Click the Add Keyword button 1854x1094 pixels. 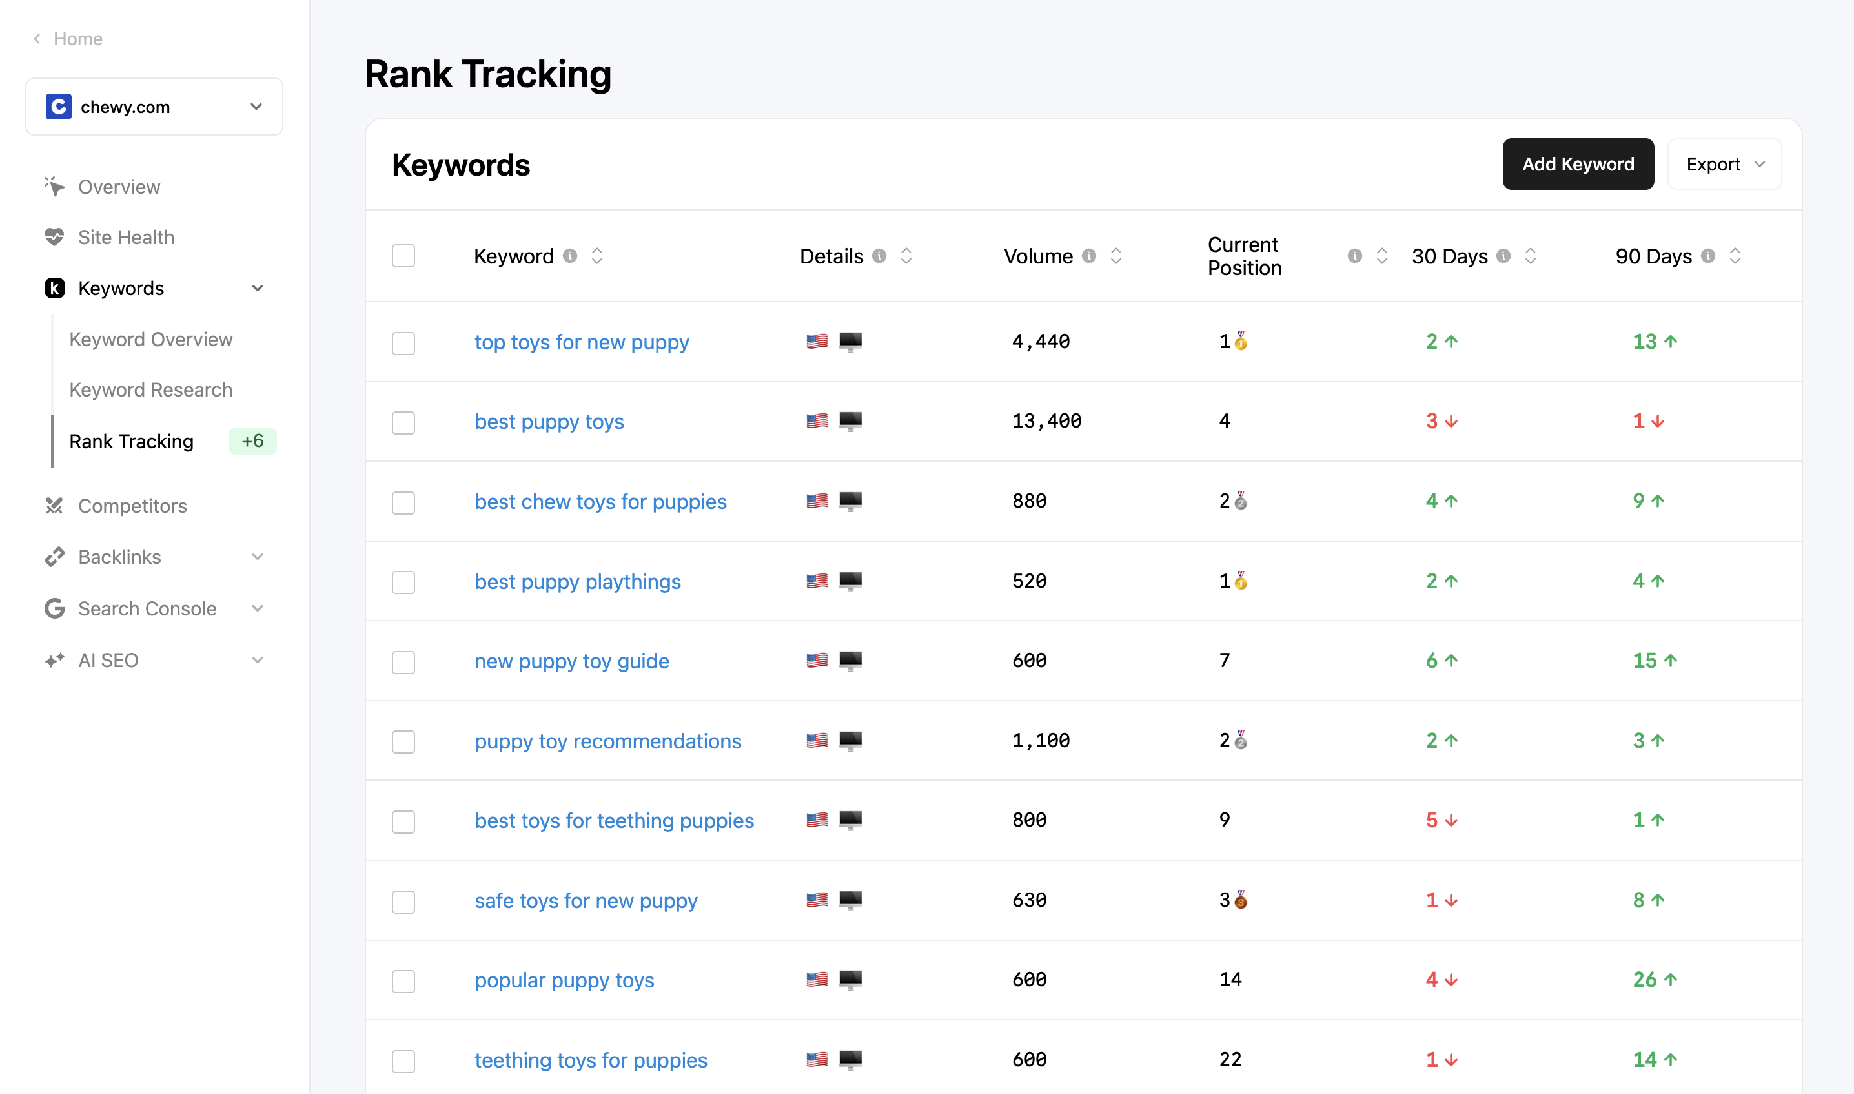point(1578,165)
